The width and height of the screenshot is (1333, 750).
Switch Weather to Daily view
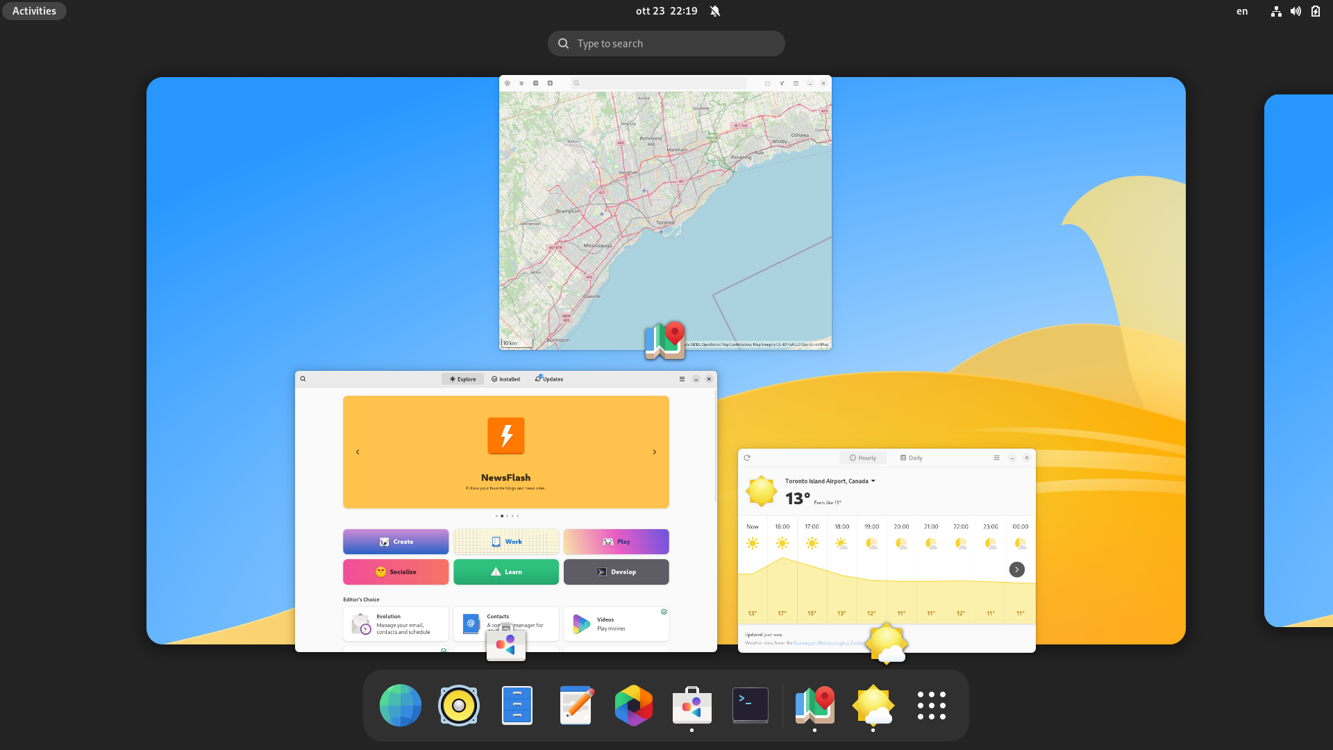pos(911,458)
